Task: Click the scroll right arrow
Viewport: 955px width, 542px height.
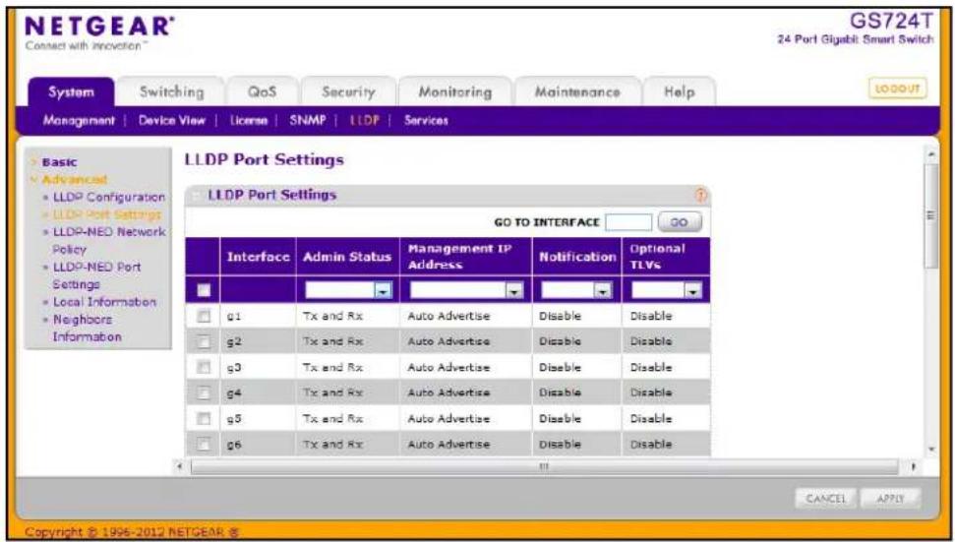Action: [914, 467]
